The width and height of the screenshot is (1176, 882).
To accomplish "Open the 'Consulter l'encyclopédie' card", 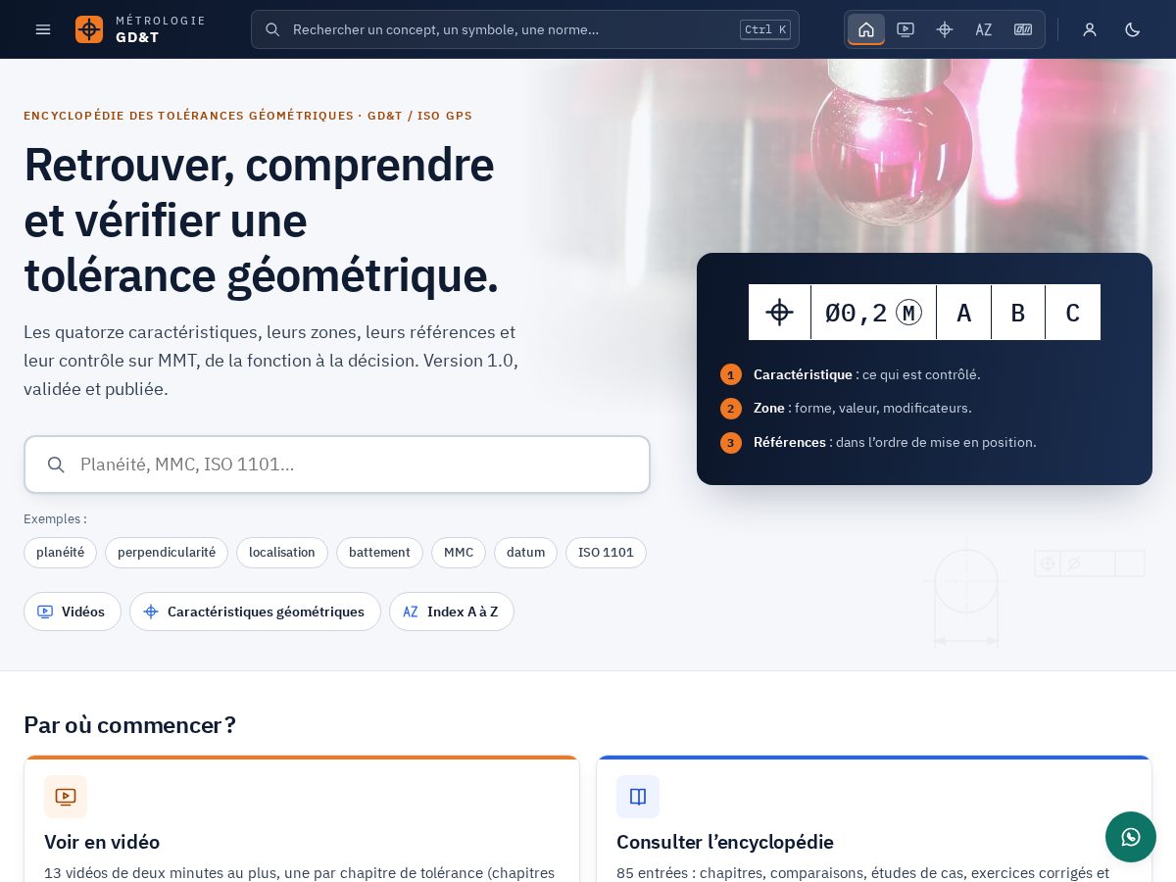I will (874, 819).
